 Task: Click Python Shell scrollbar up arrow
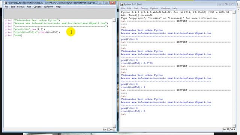pos(234,12)
